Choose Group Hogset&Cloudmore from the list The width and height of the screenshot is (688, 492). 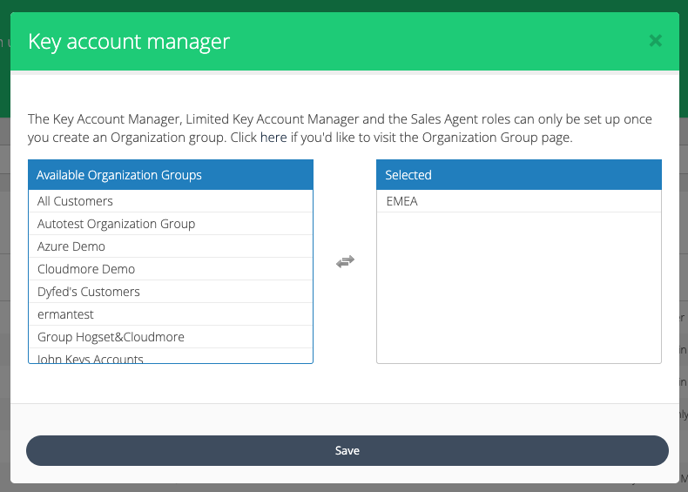click(111, 337)
